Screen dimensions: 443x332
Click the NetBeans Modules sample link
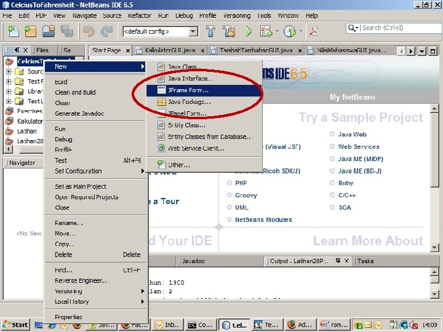coord(263,219)
